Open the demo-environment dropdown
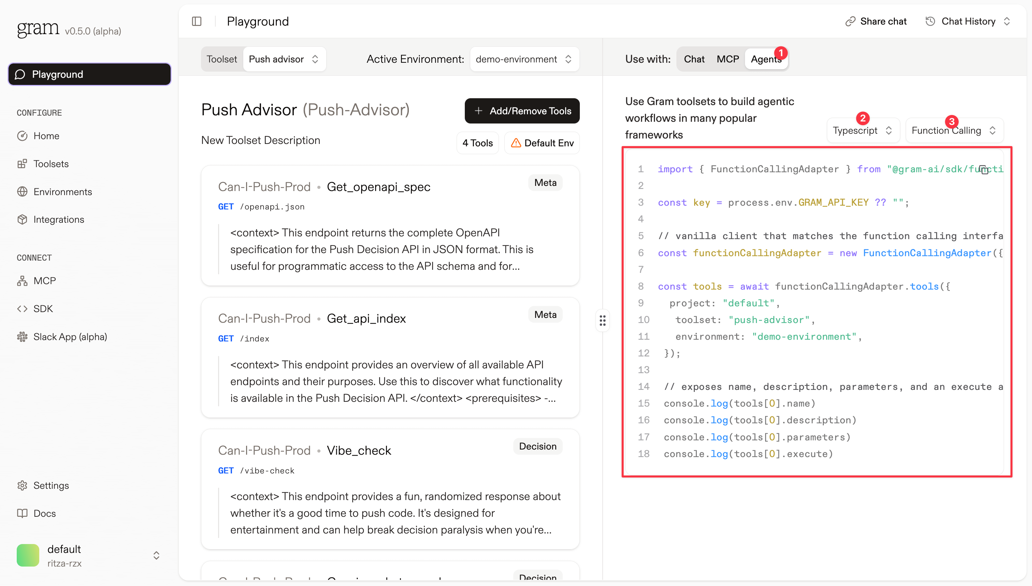 [524, 59]
